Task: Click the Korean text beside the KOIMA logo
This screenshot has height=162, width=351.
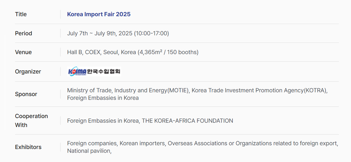Action: coord(104,71)
